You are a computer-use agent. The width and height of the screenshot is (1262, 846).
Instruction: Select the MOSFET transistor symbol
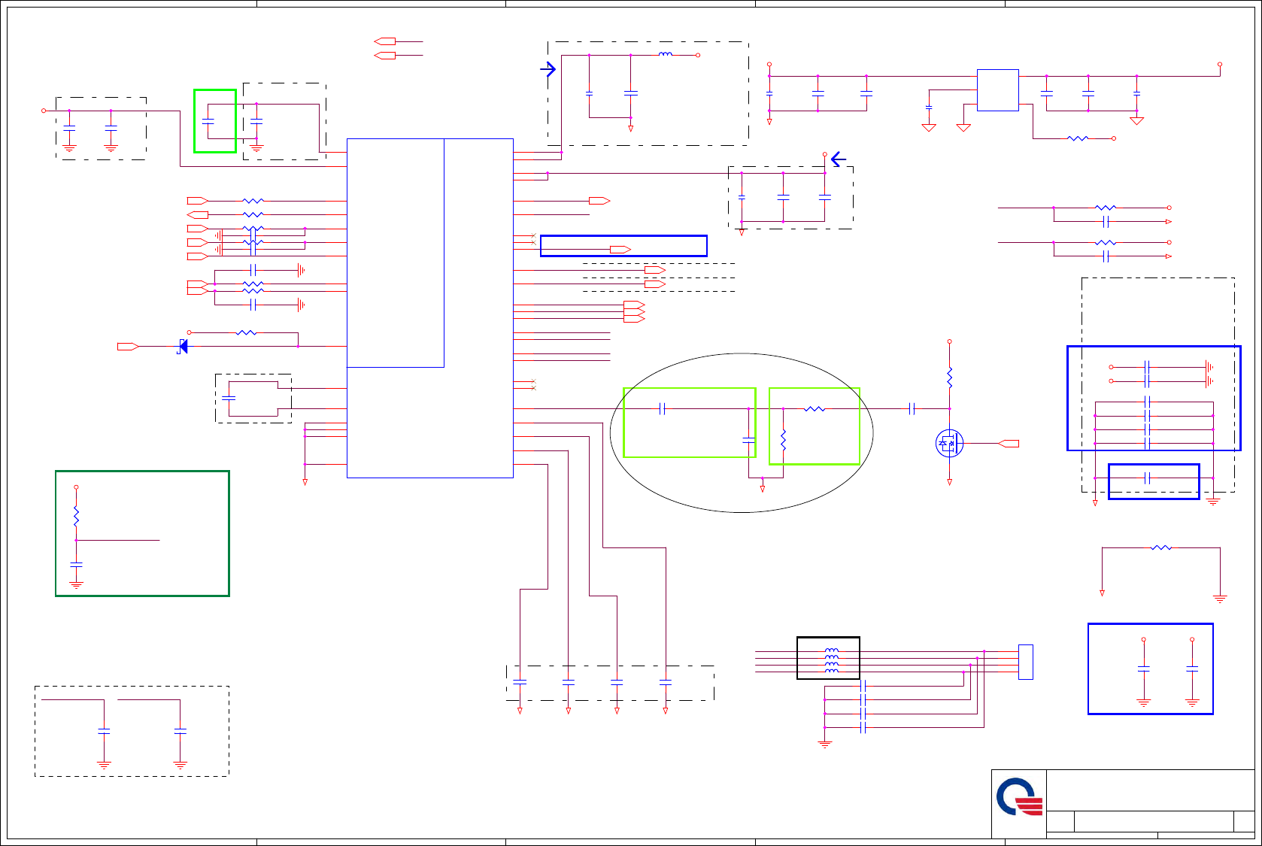pos(949,444)
